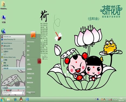Image resolution: width=126 pixels, height=102 pixels.
Task: Open the Administrator user folder link
Action: 31,42
